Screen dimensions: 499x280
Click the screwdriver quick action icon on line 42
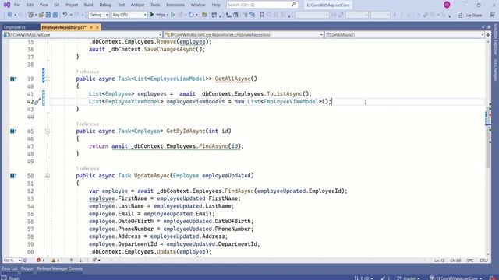coord(37,102)
